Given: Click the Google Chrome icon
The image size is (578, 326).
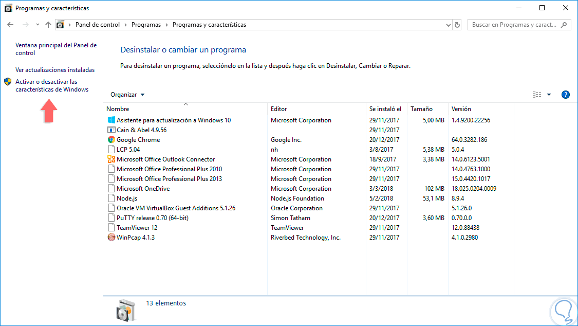Looking at the screenshot, I should click(x=111, y=140).
